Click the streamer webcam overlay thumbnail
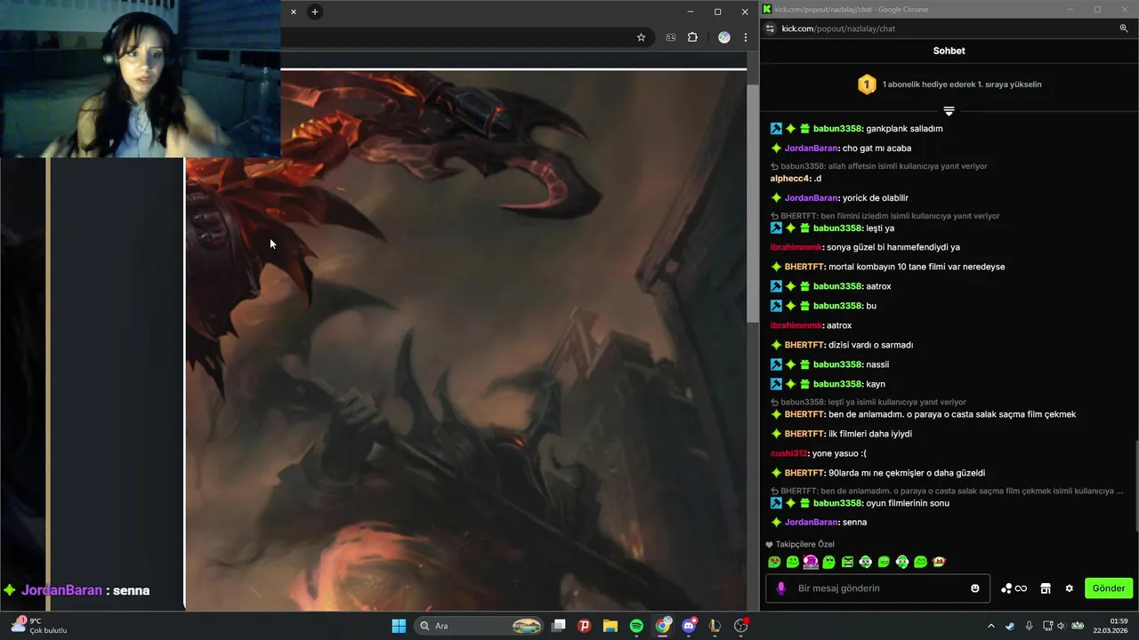Viewport: 1139px width, 640px height. click(140, 78)
